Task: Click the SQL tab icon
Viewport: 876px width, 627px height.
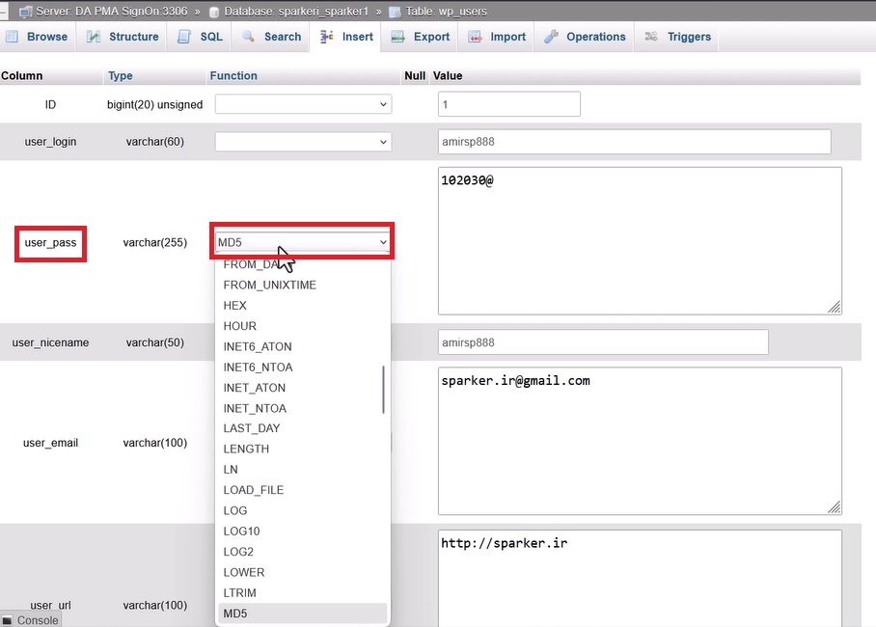Action: 184,37
